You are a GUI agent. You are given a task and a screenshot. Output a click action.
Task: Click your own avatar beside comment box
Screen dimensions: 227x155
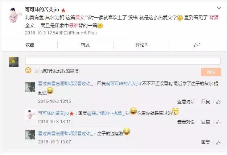pos(14,62)
